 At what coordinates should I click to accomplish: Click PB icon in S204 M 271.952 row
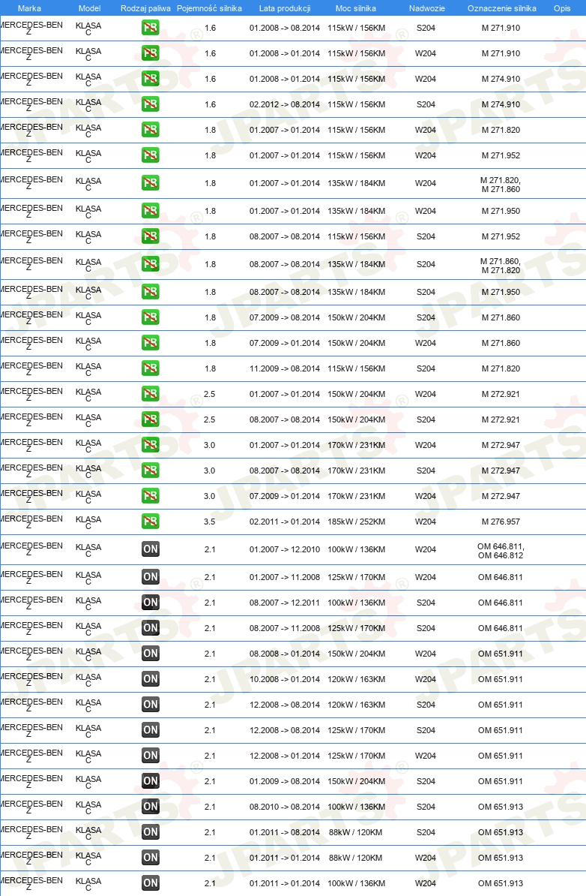pyautogui.click(x=150, y=236)
